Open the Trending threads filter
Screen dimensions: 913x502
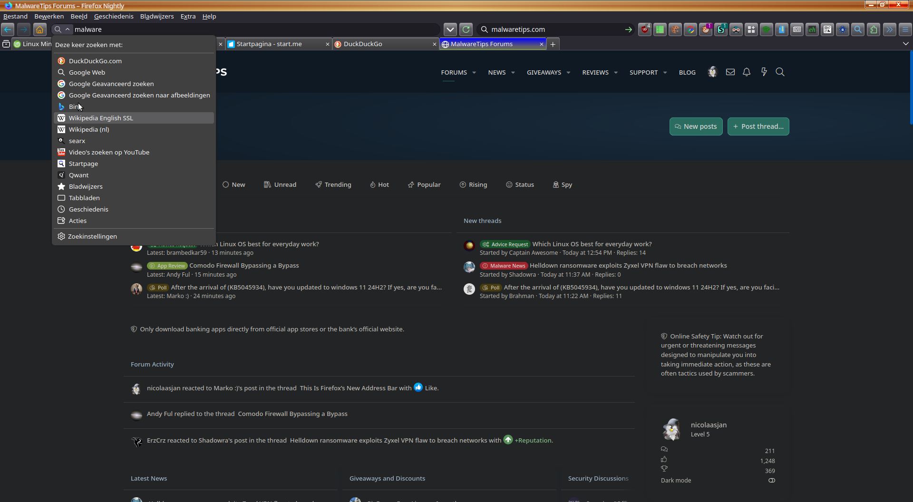(x=333, y=185)
